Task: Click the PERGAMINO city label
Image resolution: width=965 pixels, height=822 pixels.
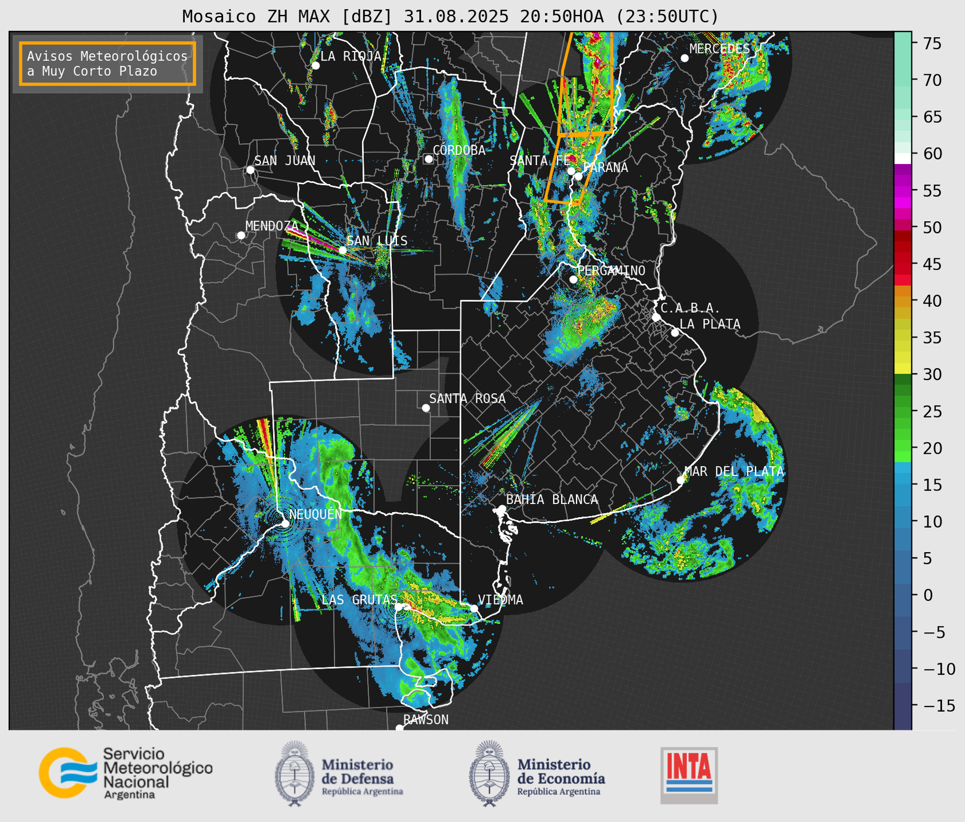Action: point(611,271)
